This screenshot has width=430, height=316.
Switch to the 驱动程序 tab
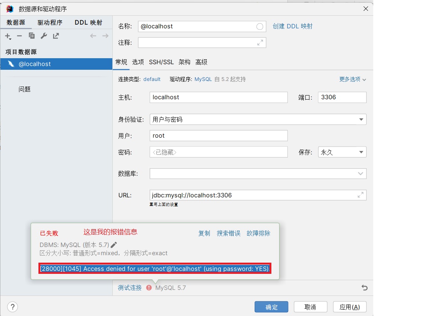click(50, 22)
